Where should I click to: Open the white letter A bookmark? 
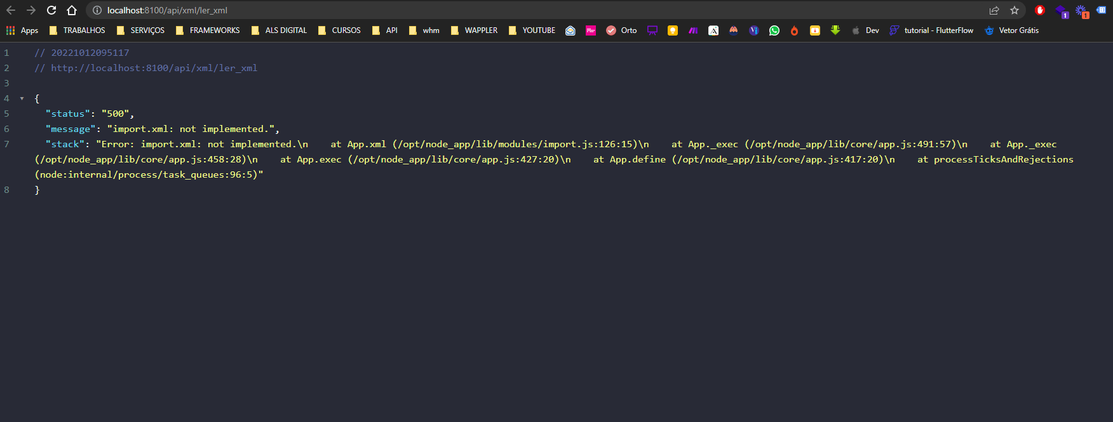713,30
